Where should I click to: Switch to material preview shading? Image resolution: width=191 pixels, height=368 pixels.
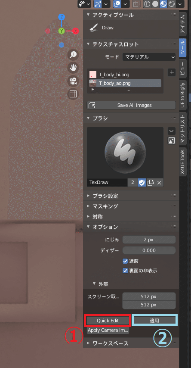(x=163, y=4)
